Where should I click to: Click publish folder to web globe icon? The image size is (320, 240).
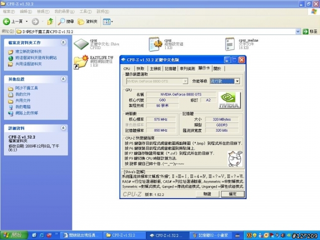pos(10,58)
